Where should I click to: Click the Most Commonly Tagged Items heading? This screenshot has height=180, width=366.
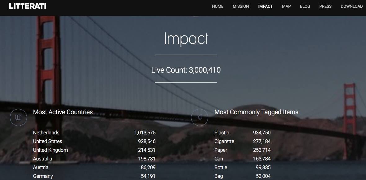pos(256,112)
